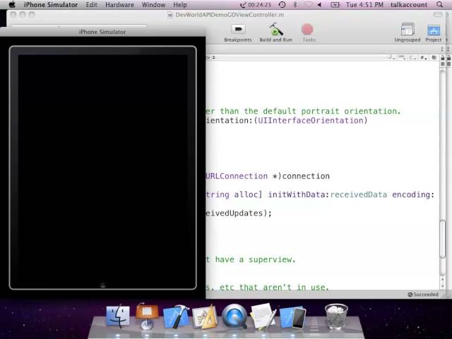Click the Succeeded build status indicator
Viewport: 452px width, 339px height.
tap(423, 295)
